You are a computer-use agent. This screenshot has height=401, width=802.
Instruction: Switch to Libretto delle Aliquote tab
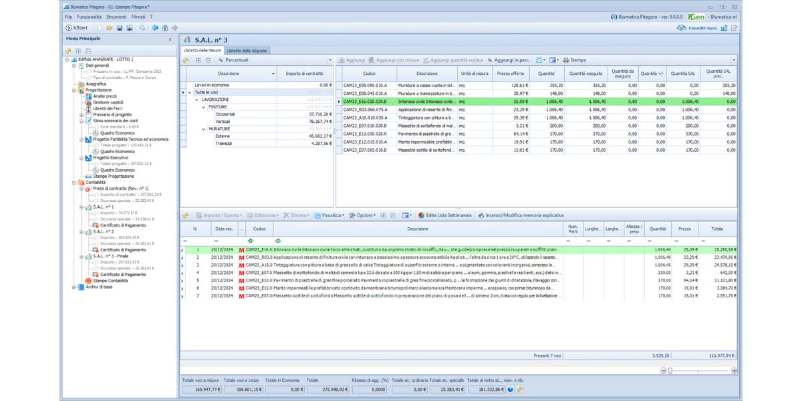(x=247, y=50)
